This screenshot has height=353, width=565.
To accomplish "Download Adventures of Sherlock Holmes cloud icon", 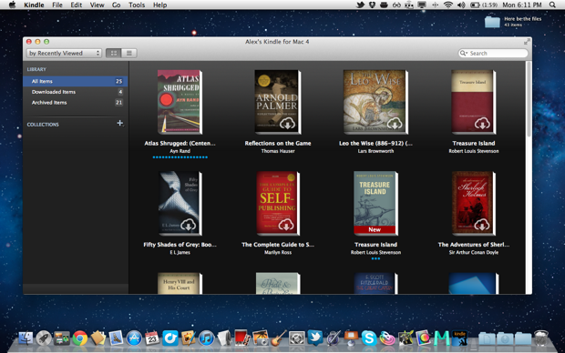I will (482, 225).
